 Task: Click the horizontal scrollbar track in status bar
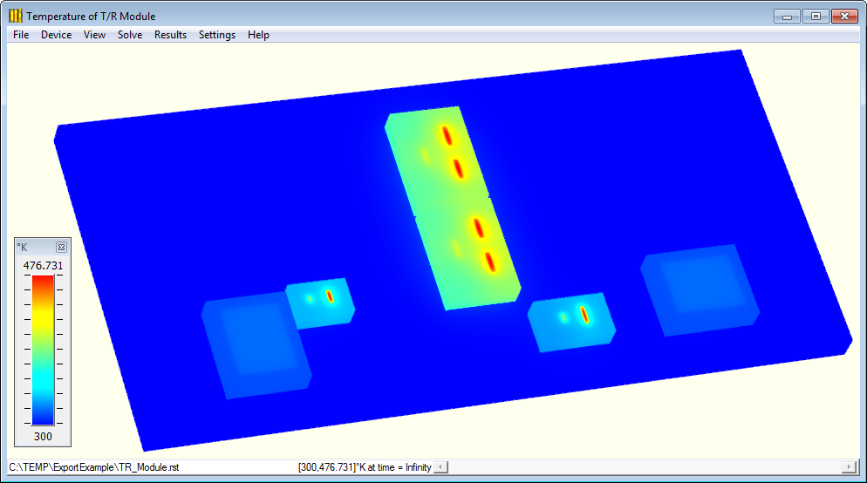[x=645, y=467]
